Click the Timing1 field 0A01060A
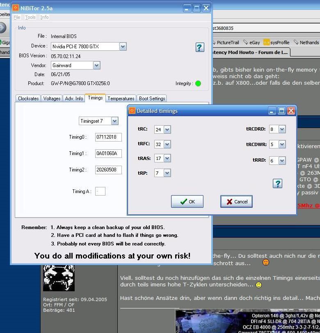320x333 pixels. [108, 153]
